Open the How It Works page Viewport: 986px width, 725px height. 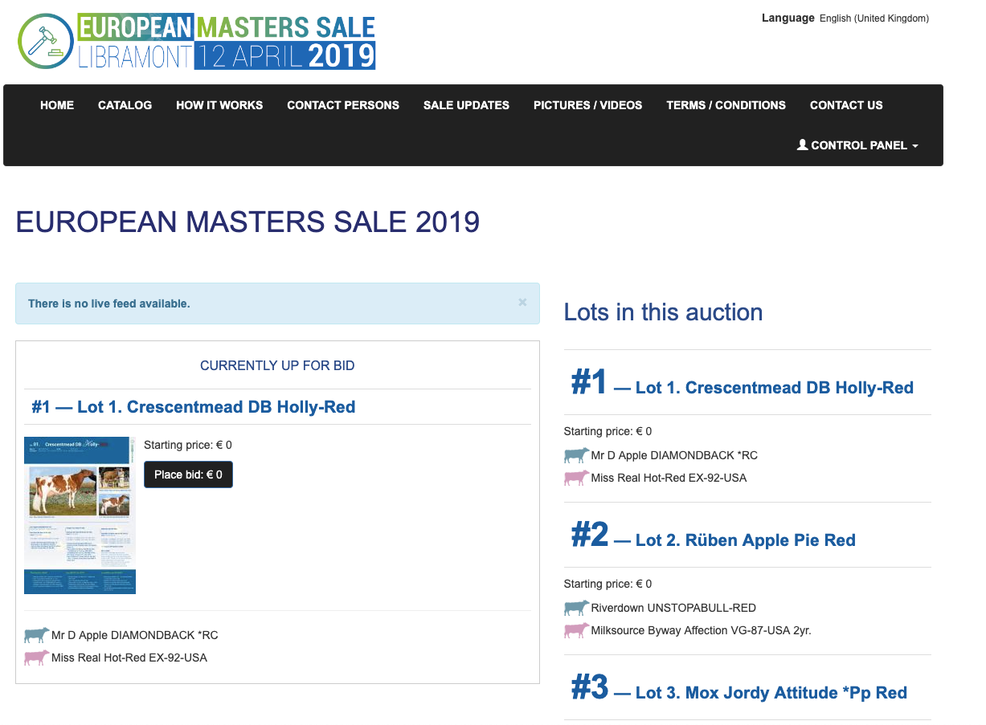219,105
